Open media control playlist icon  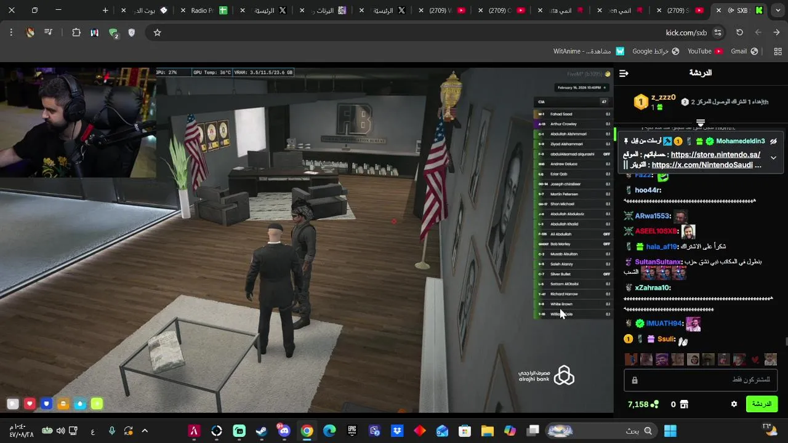tap(48, 33)
